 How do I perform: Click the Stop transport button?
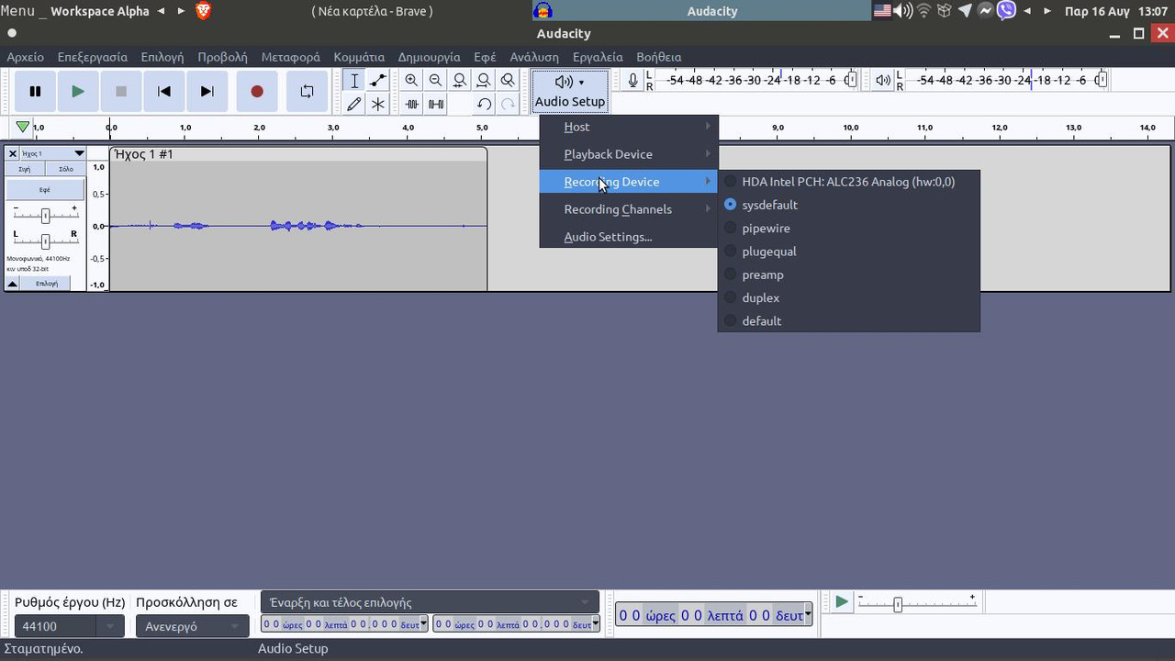pyautogui.click(x=121, y=91)
